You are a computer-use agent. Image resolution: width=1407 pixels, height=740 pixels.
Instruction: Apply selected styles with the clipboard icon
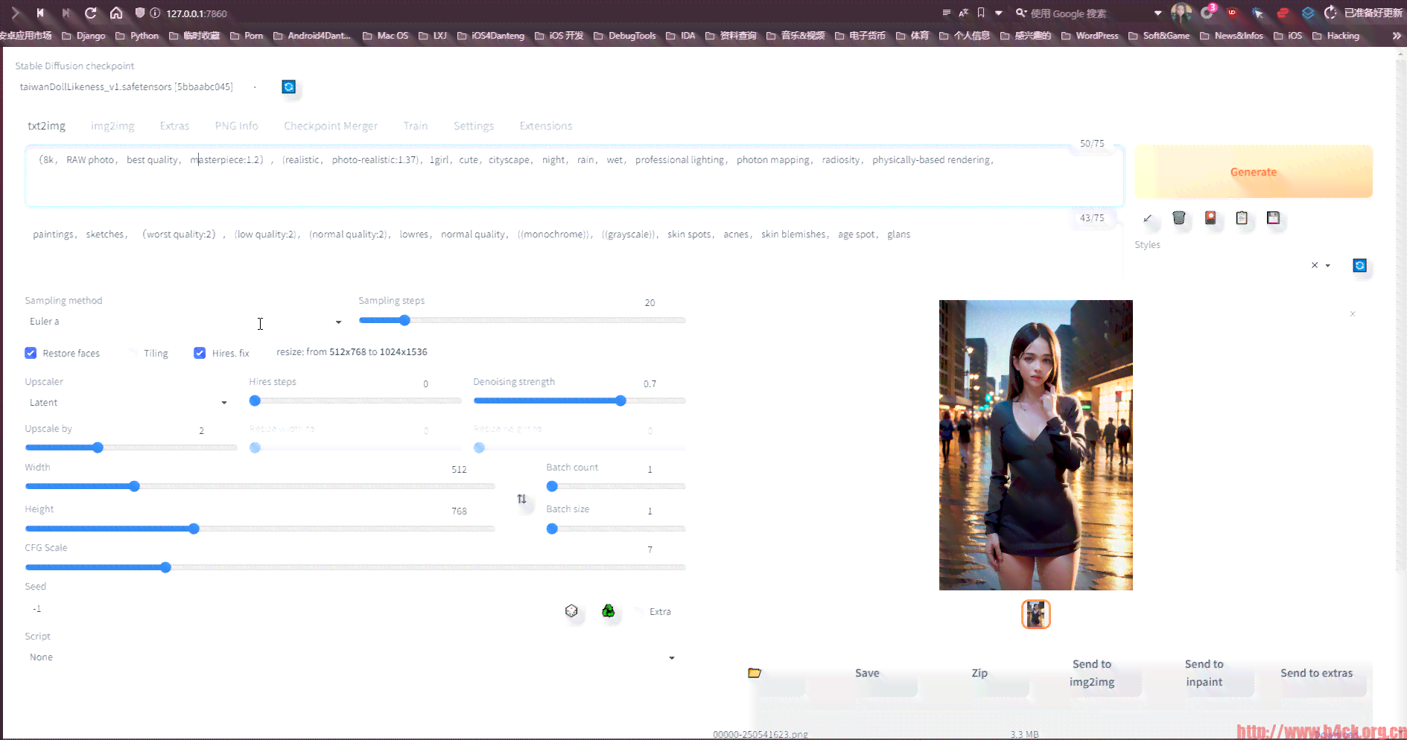click(1242, 218)
